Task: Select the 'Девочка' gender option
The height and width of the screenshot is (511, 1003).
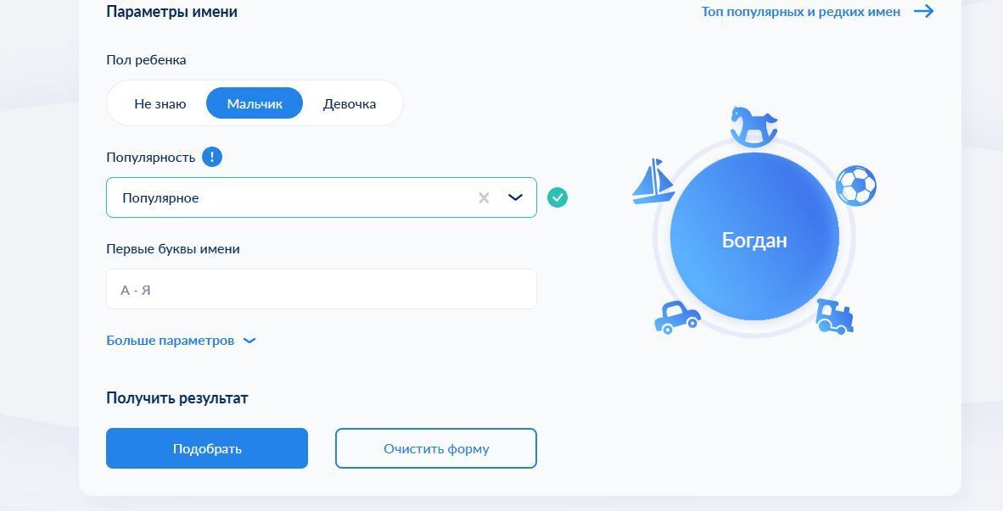Action: (x=350, y=103)
